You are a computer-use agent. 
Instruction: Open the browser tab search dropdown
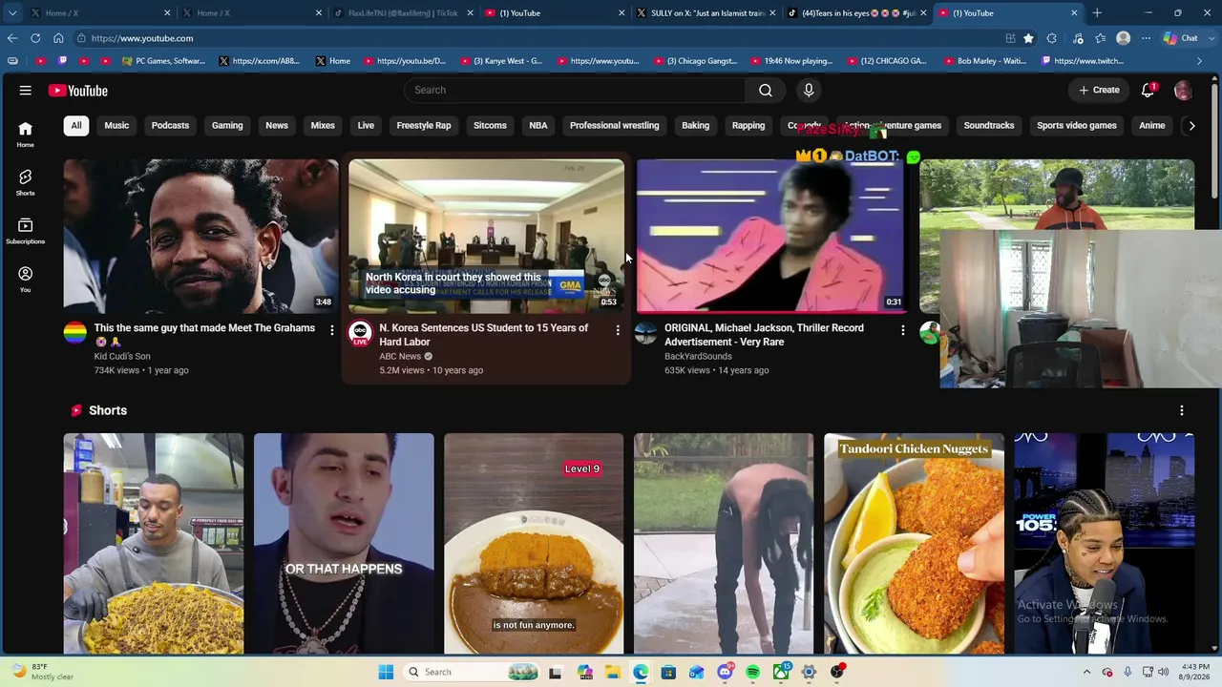pyautogui.click(x=12, y=13)
